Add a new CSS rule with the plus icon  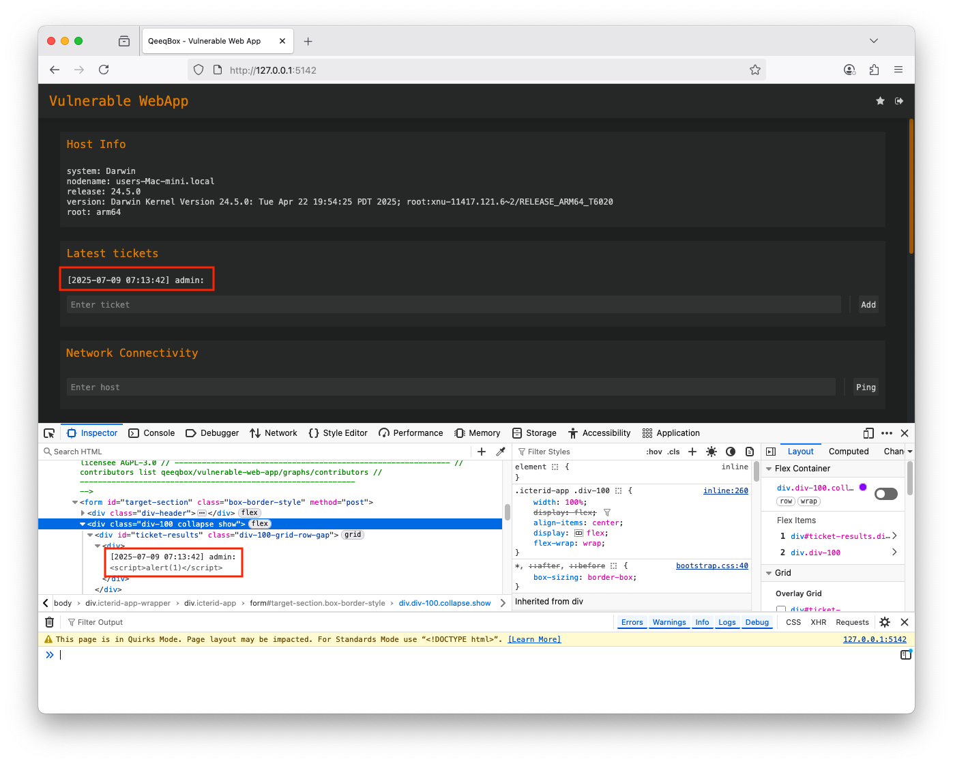click(692, 452)
